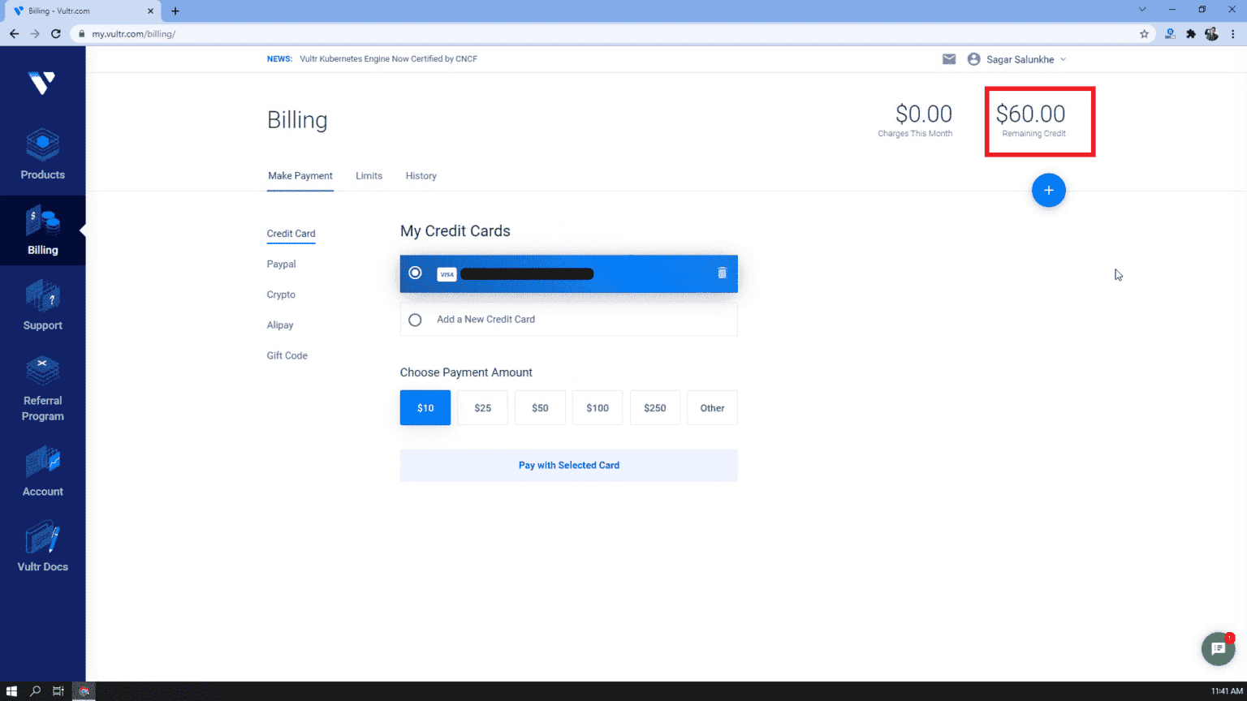The image size is (1247, 701).
Task: Click the Other payment amount option
Action: 712,407
